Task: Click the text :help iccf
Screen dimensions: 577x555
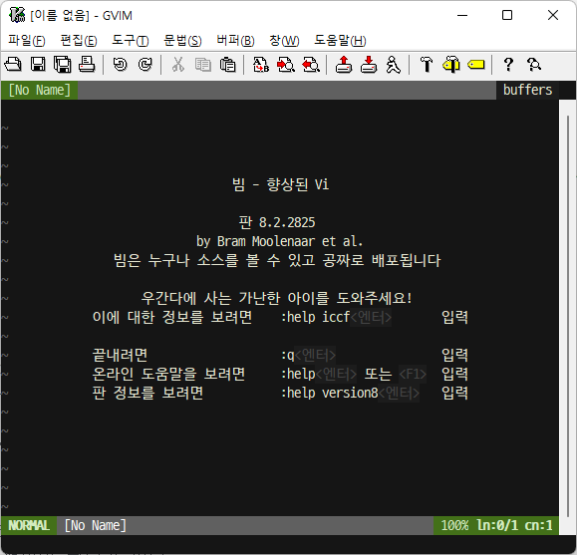Action: tap(315, 317)
